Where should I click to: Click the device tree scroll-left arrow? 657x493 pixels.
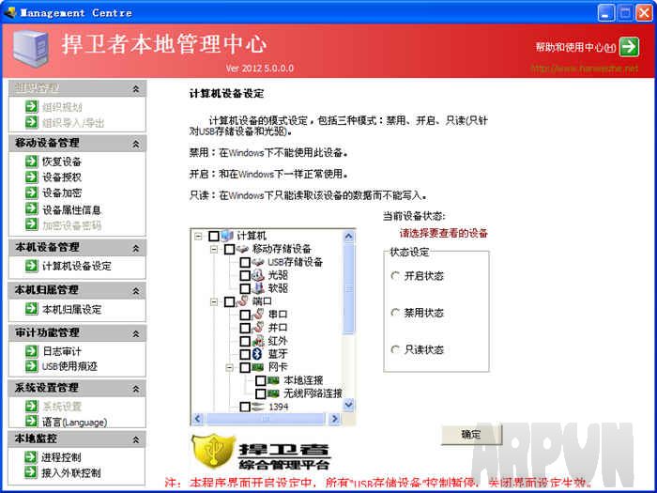[198, 418]
